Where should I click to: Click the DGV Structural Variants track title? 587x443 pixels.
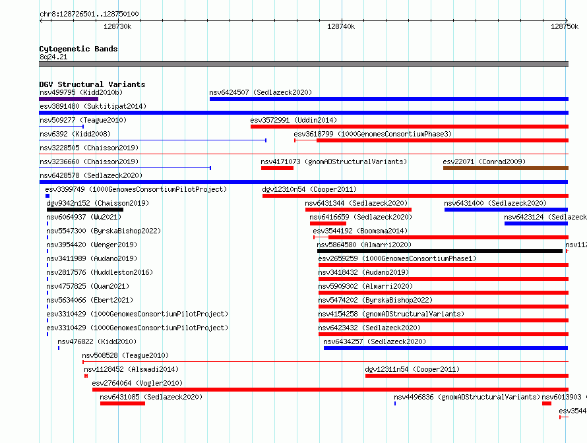point(92,84)
